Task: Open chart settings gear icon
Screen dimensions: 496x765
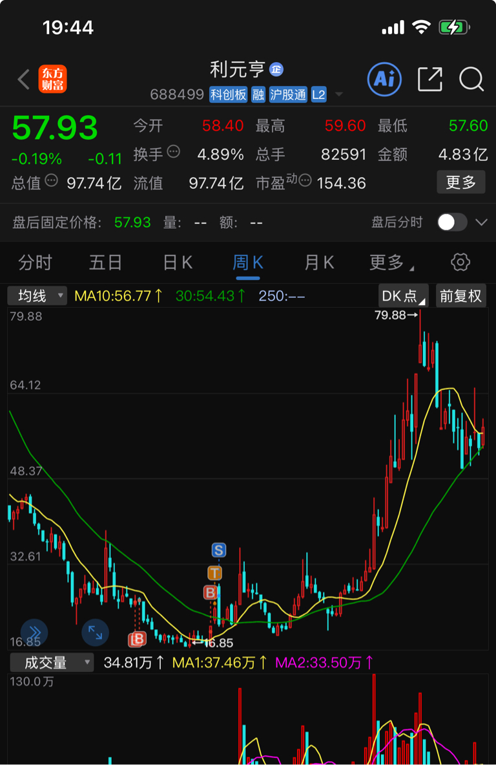Action: [x=460, y=263]
